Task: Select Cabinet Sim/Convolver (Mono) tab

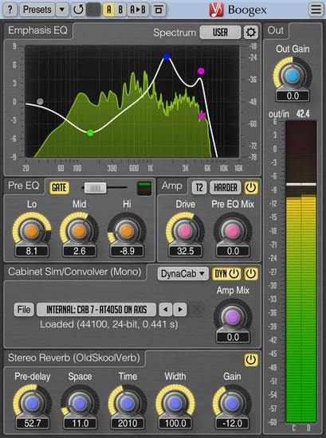Action: point(75,272)
